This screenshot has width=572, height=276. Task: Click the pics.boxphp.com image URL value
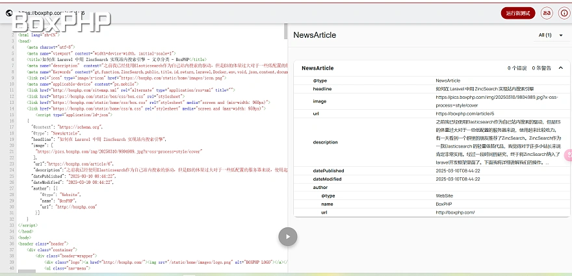[x=498, y=101]
